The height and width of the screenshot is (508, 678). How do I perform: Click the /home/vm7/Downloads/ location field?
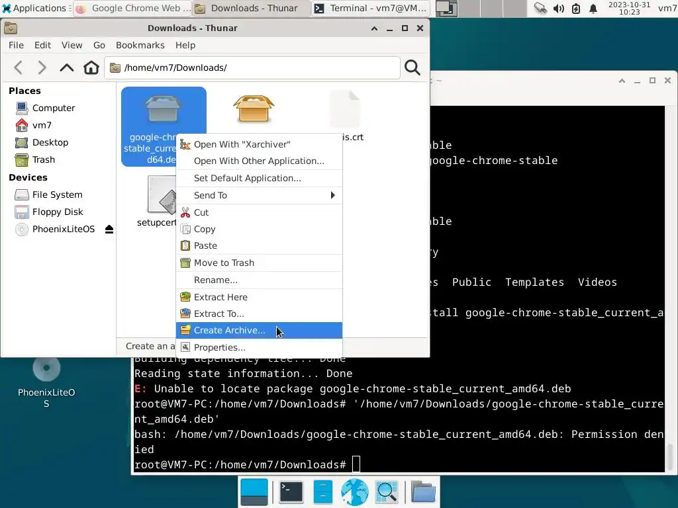252,68
